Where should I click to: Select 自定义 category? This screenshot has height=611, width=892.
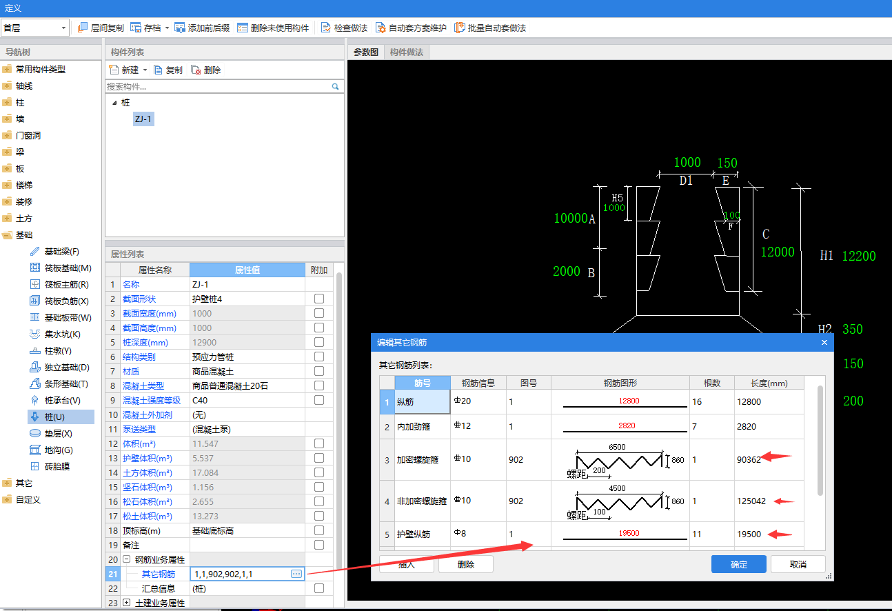pos(28,500)
